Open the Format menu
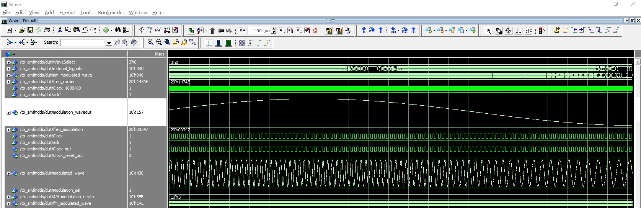641x209 pixels. 67,13
